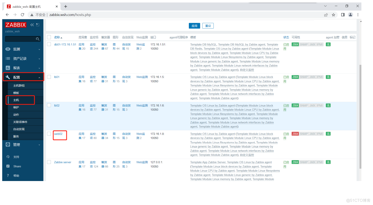Expand the 报表 menu chevron

[39, 68]
